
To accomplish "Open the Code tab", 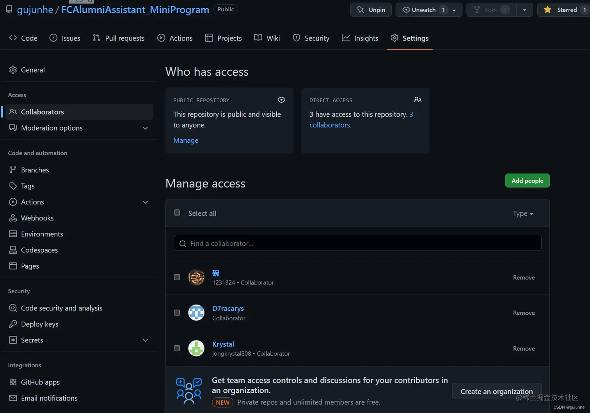I will 23,38.
